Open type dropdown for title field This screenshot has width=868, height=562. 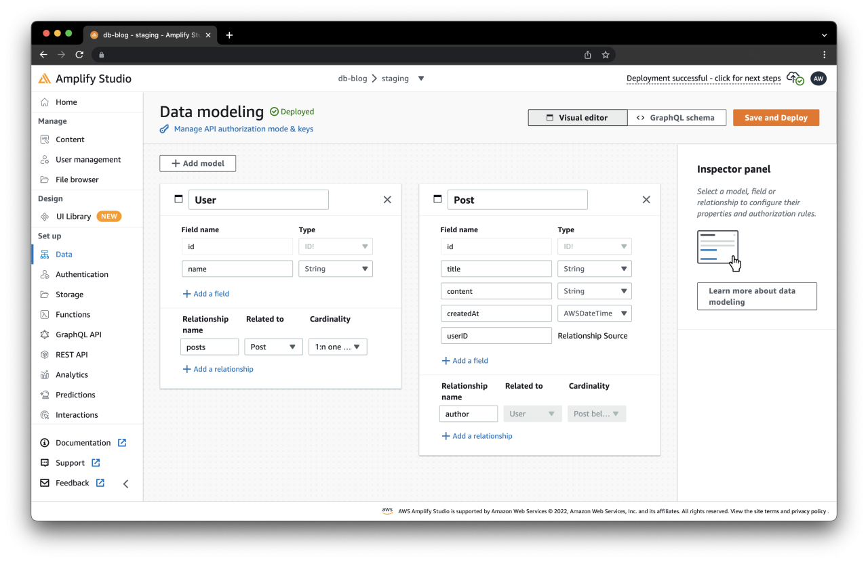coord(595,269)
